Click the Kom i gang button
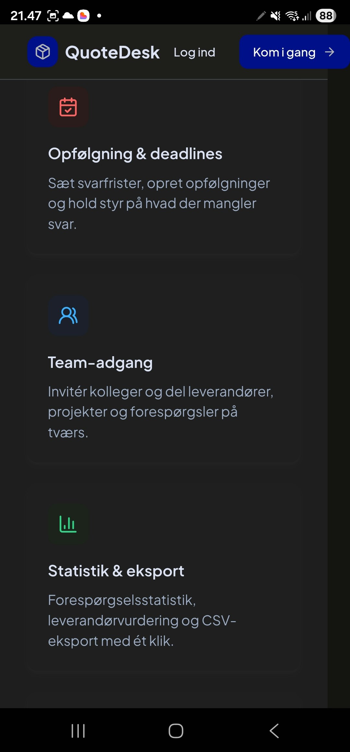Viewport: 350px width, 752px height. click(x=295, y=52)
